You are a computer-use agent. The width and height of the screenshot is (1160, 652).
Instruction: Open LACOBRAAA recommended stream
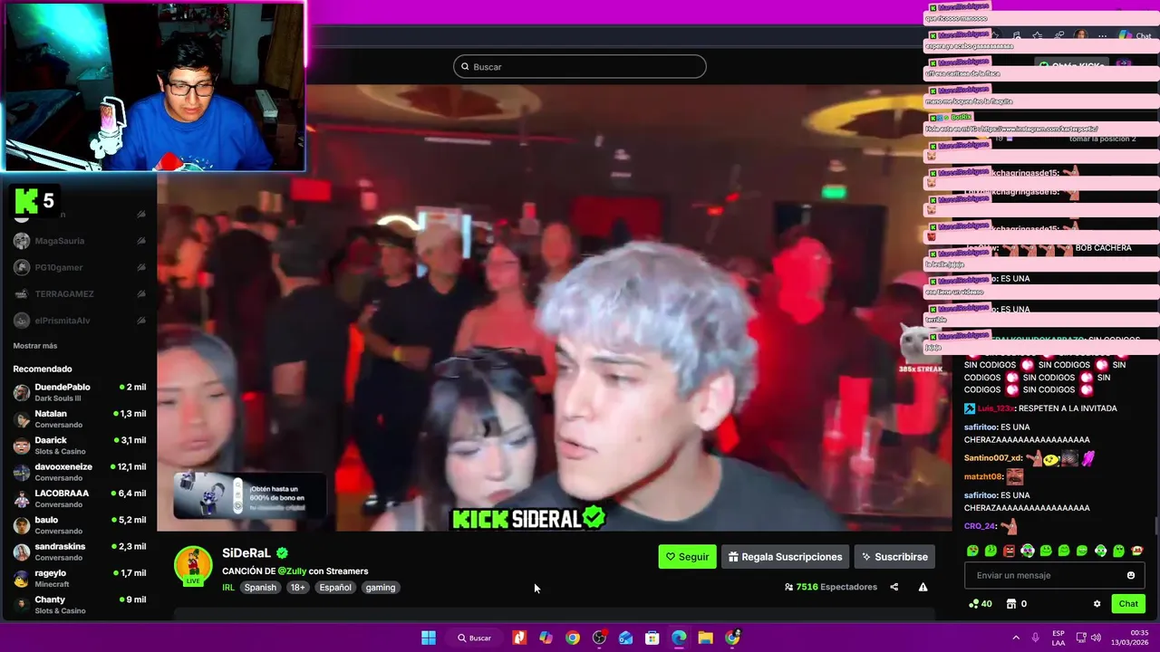coord(80,498)
